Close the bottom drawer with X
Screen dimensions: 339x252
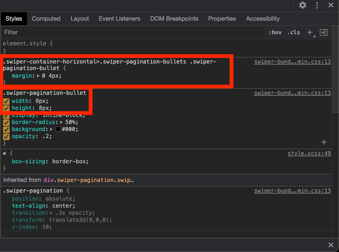pyautogui.click(x=331, y=245)
